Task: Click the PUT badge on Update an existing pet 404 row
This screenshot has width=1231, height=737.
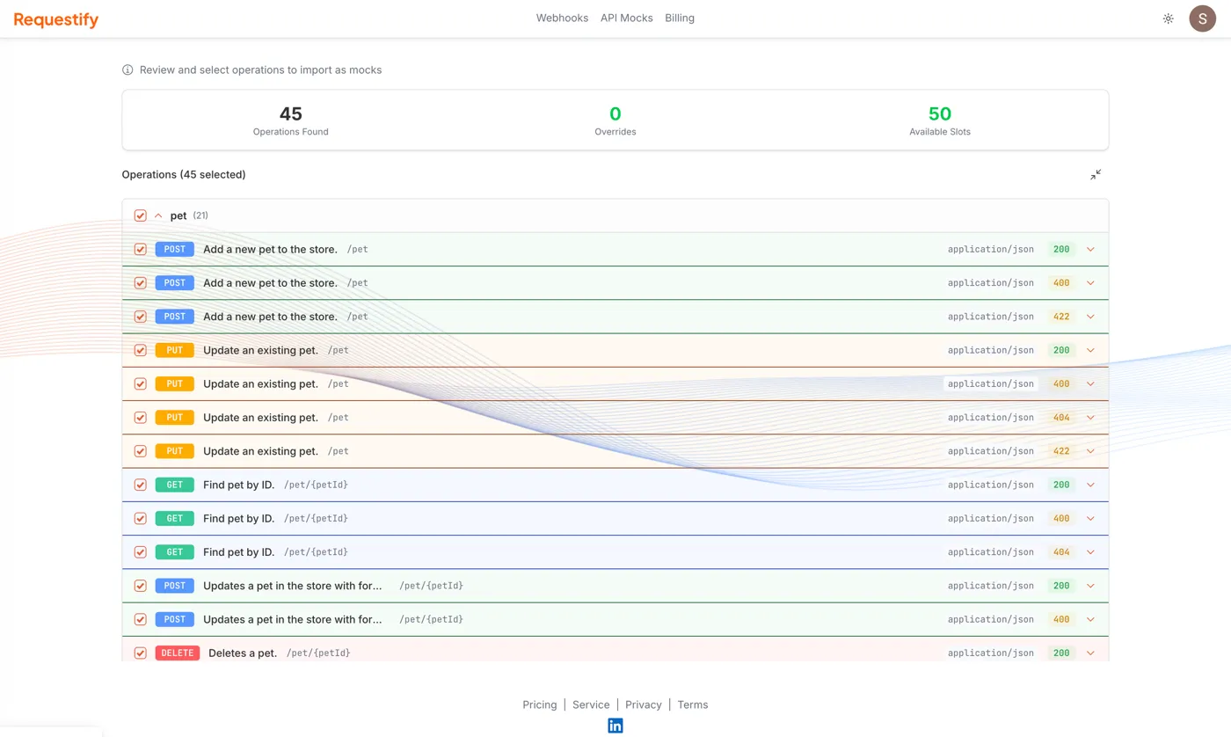Action: (174, 418)
